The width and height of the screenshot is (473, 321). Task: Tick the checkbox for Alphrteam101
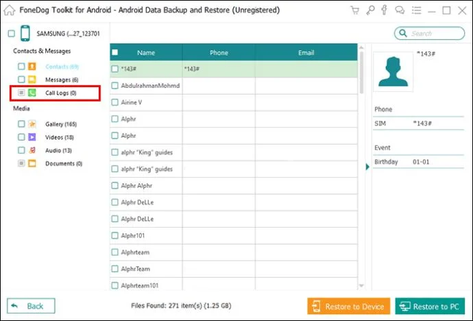[115, 285]
